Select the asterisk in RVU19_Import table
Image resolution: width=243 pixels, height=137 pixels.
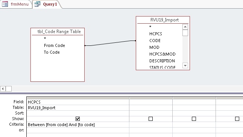click(x=150, y=27)
